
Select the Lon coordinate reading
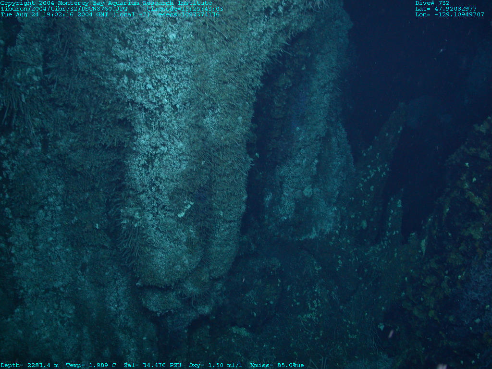(x=449, y=14)
